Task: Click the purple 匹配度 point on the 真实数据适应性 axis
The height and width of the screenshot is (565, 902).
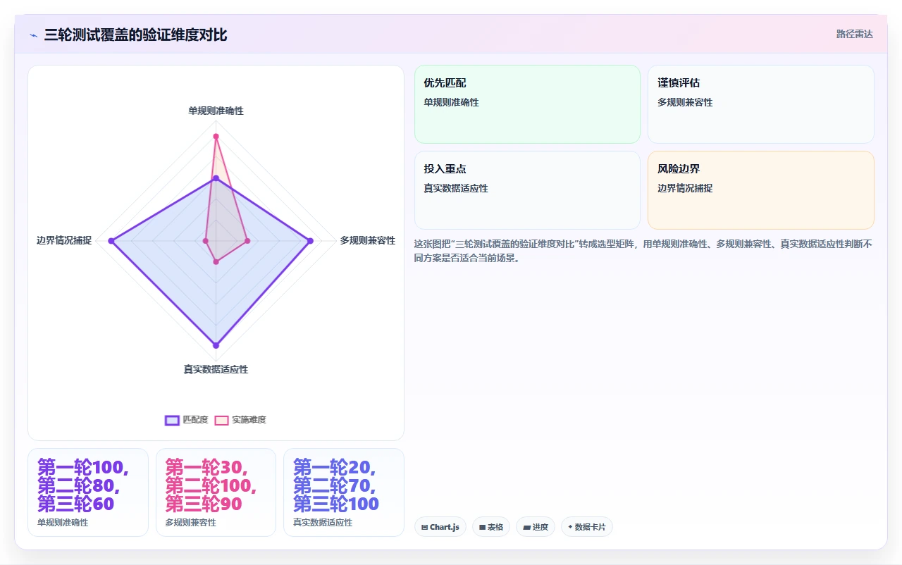Action: coord(216,345)
